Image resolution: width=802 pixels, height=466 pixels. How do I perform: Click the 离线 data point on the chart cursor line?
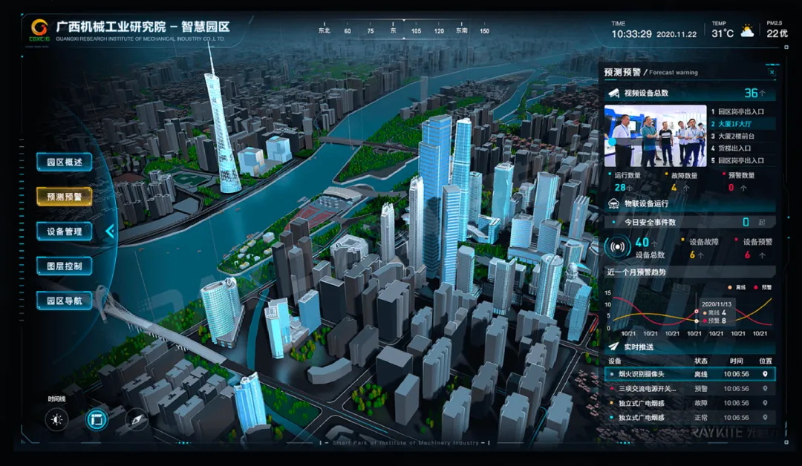696,321
